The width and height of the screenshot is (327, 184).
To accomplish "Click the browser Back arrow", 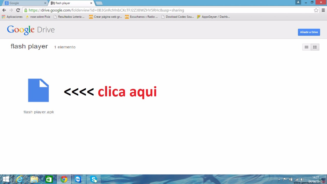I will click(x=4, y=10).
